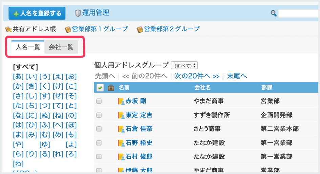Click the 営業部第１グループ book icon

[68, 29]
